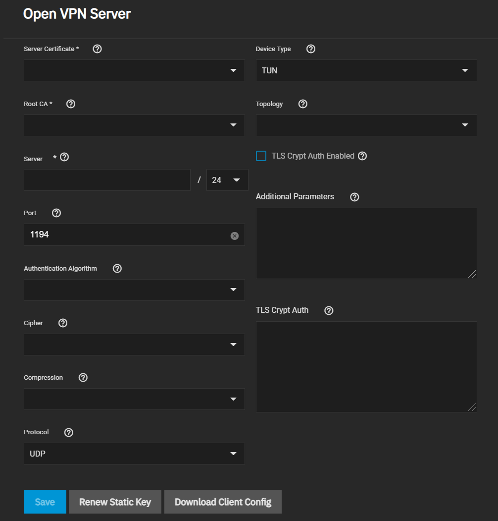
Task: Clear the Port field with the X icon
Action: tap(235, 235)
